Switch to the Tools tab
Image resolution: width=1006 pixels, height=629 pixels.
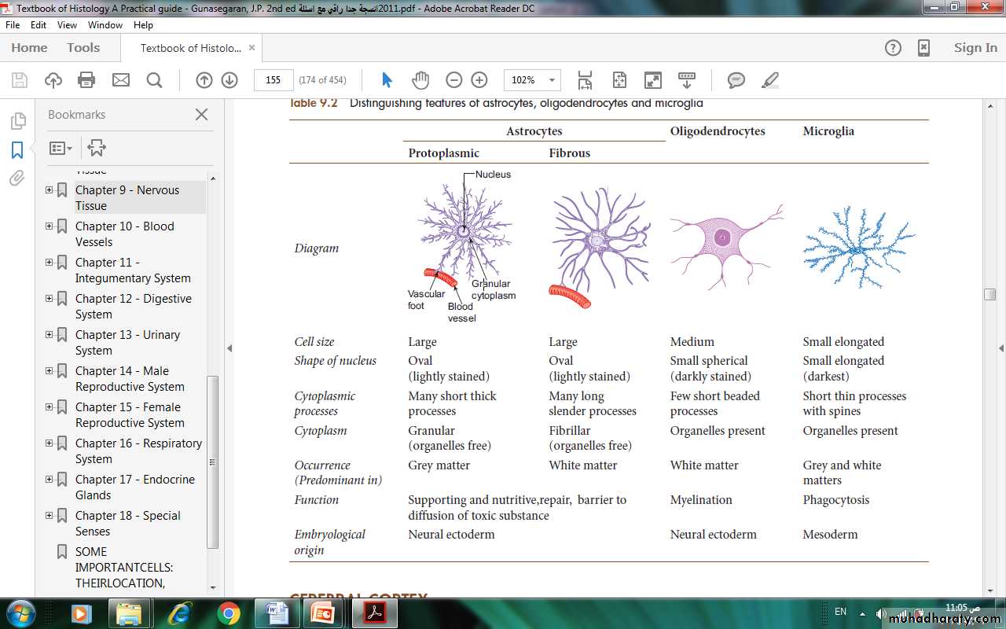83,48
